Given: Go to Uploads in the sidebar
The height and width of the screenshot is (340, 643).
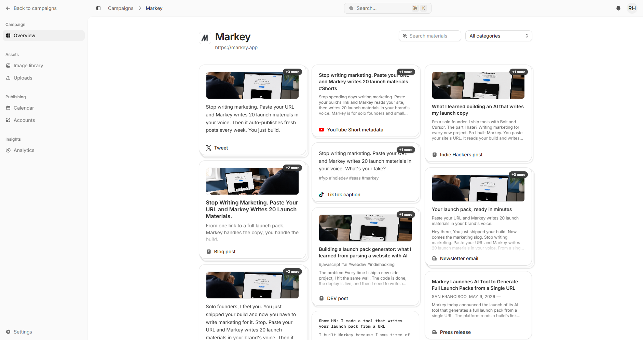Looking at the screenshot, I should click(44, 78).
